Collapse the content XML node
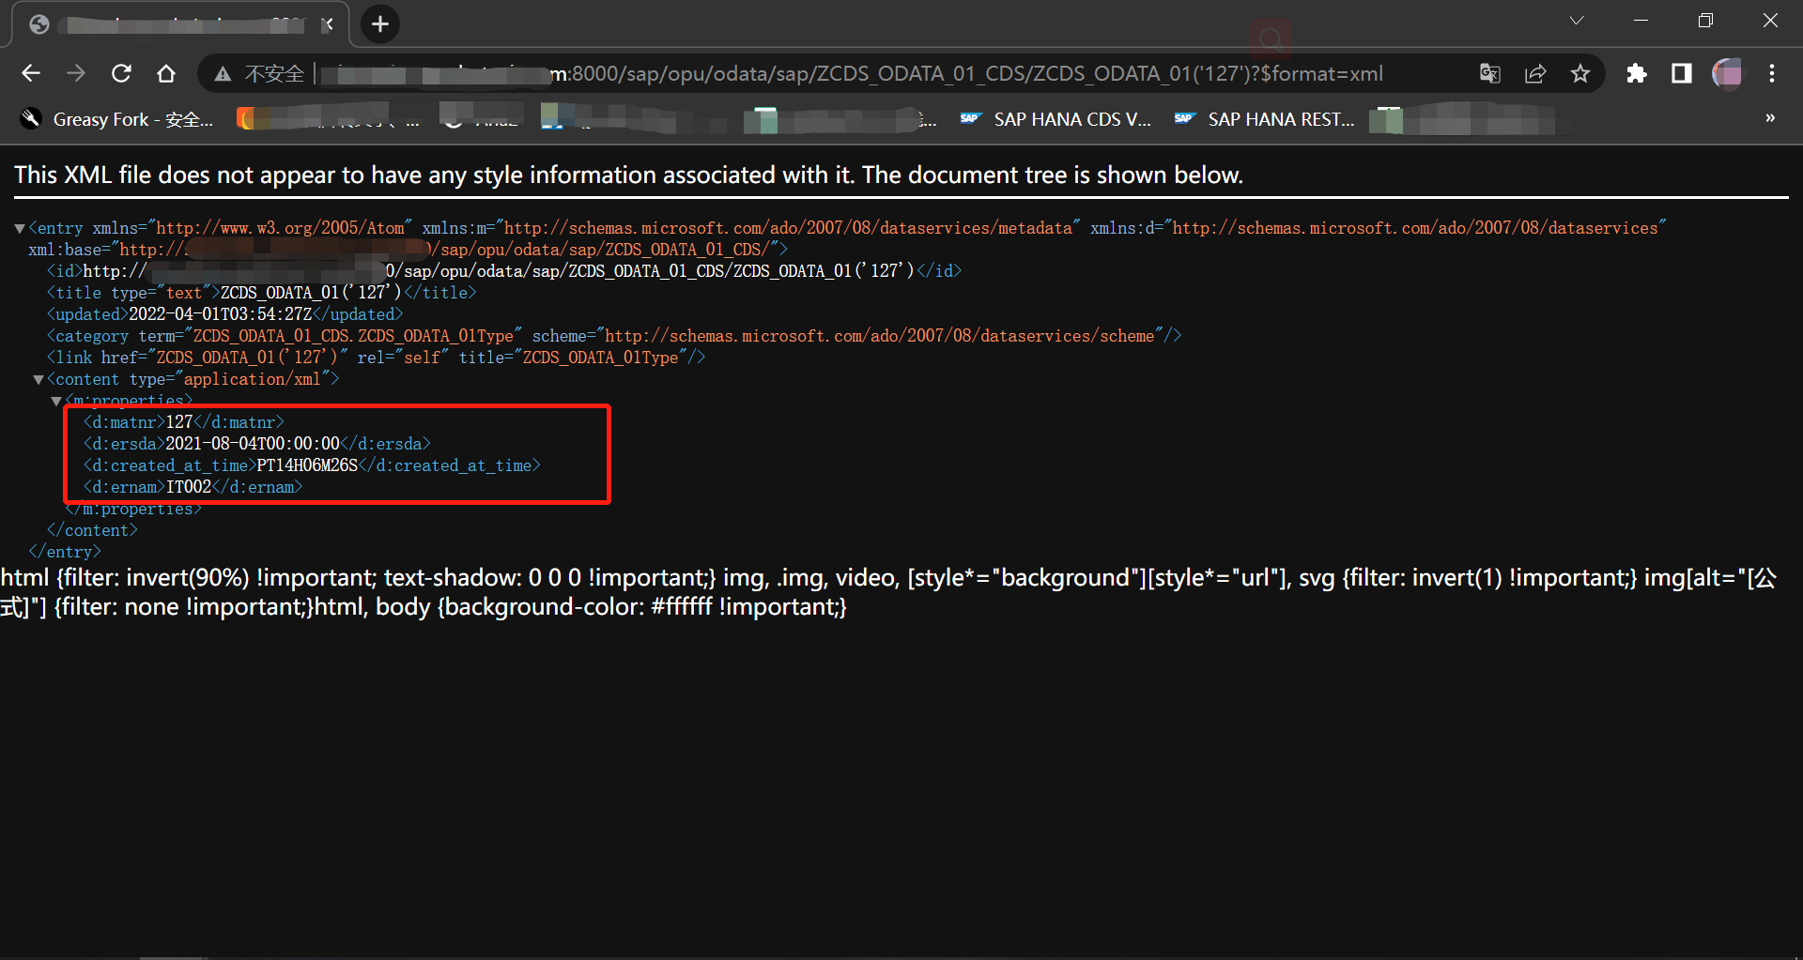 click(39, 379)
